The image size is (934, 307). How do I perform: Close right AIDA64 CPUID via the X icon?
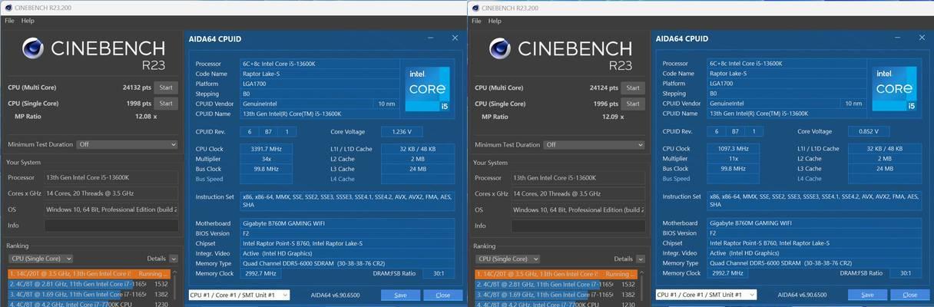click(x=922, y=38)
